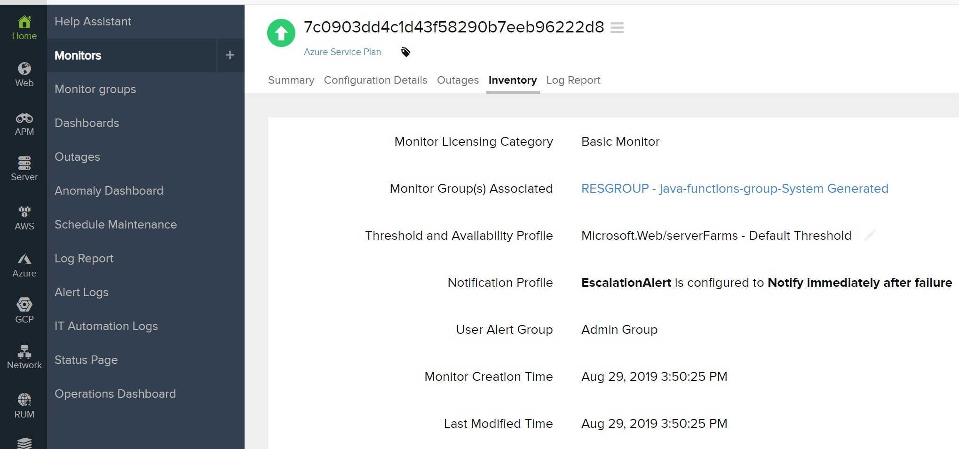Open Log Report in the side menu
The width and height of the screenshot is (959, 449).
(84, 259)
